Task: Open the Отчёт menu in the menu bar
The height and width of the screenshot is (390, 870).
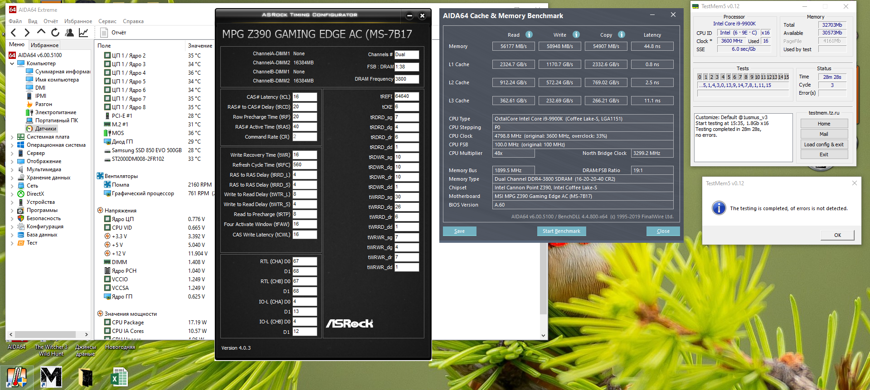Action: [51, 21]
